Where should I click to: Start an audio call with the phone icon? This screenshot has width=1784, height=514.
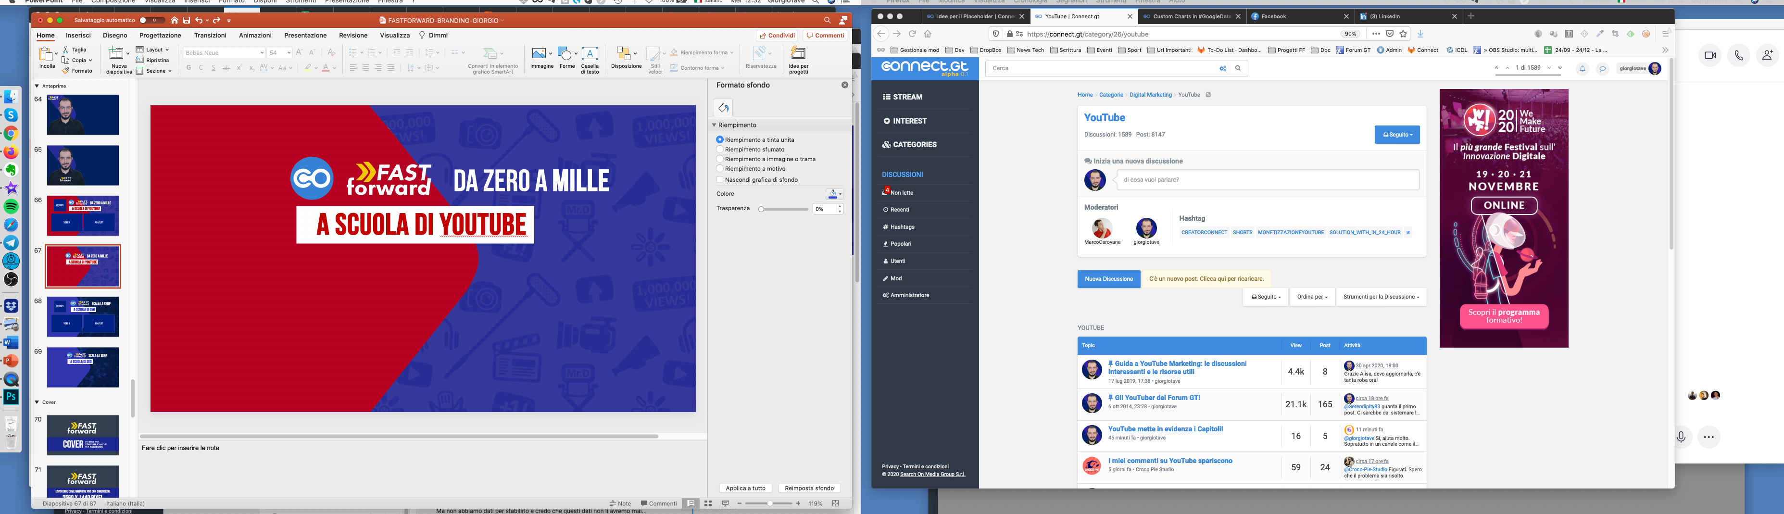point(1738,55)
